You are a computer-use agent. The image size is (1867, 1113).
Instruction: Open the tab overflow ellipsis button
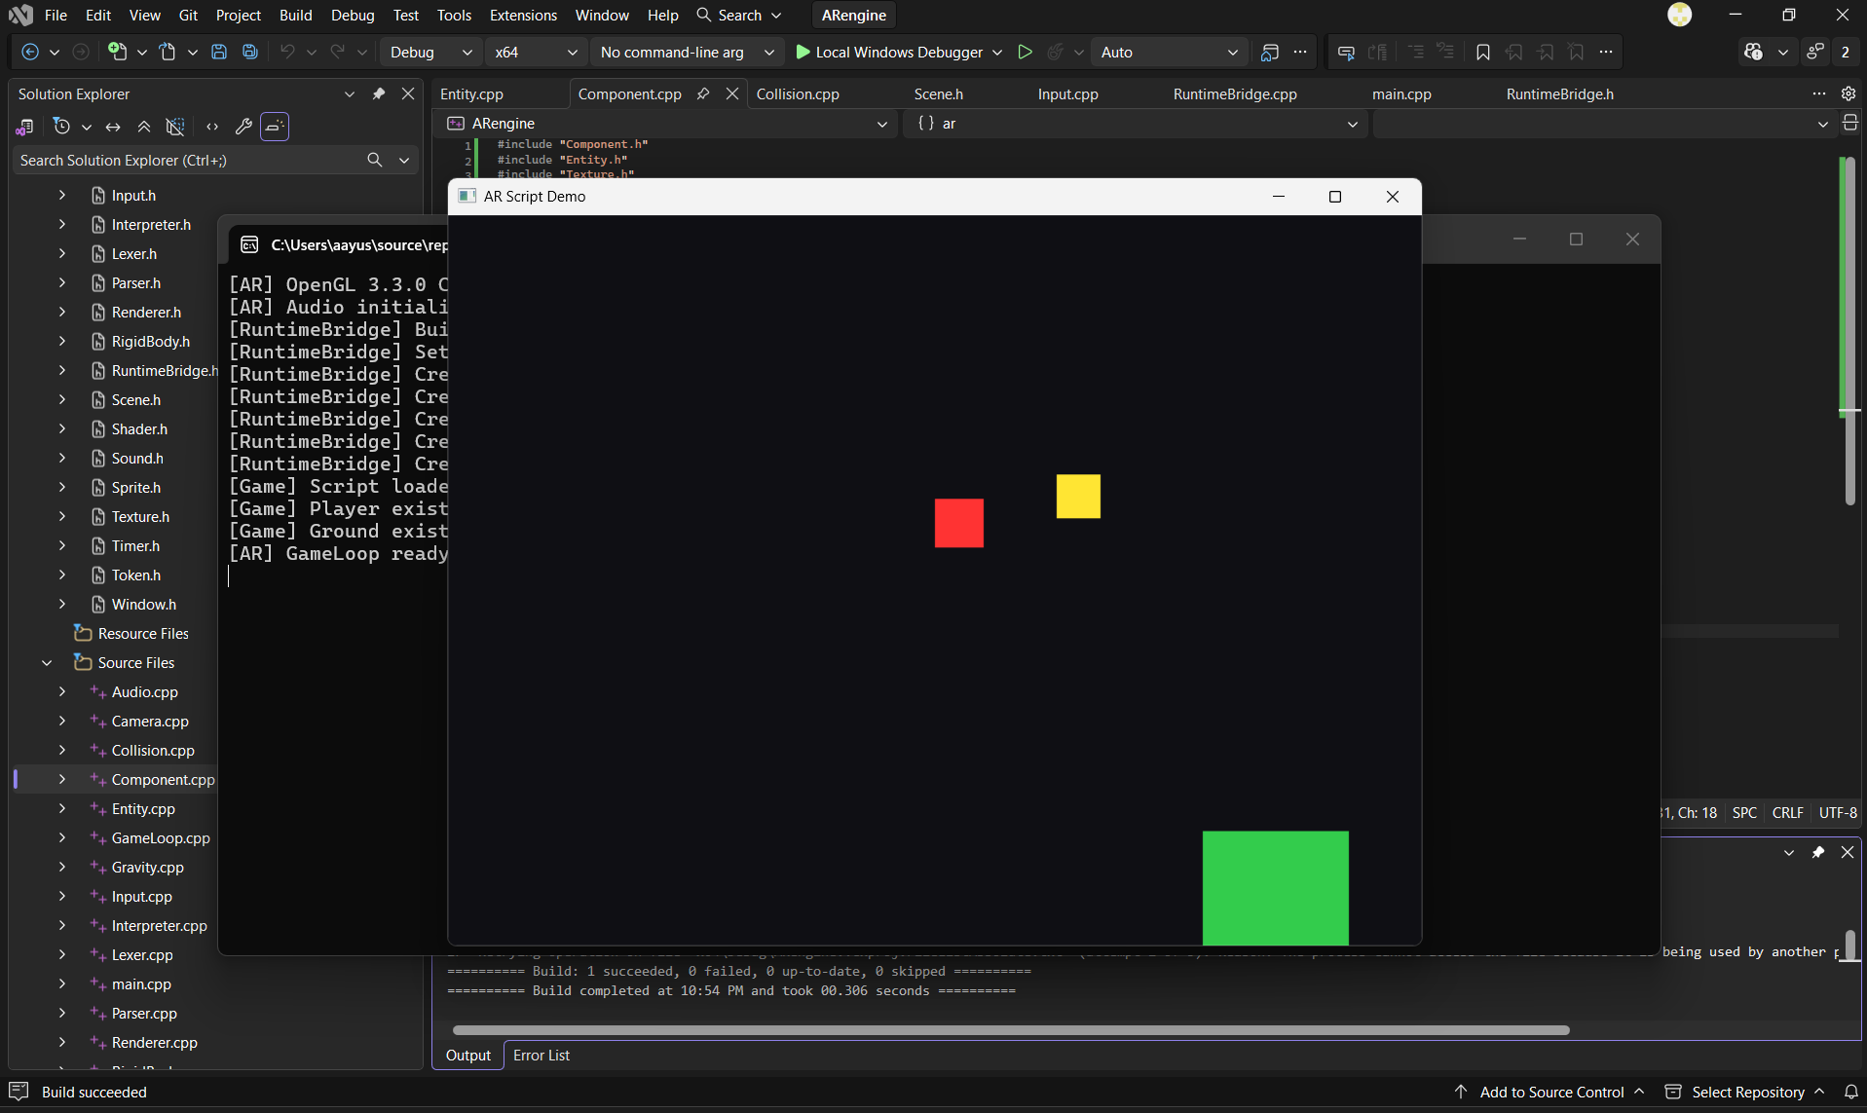click(1818, 93)
